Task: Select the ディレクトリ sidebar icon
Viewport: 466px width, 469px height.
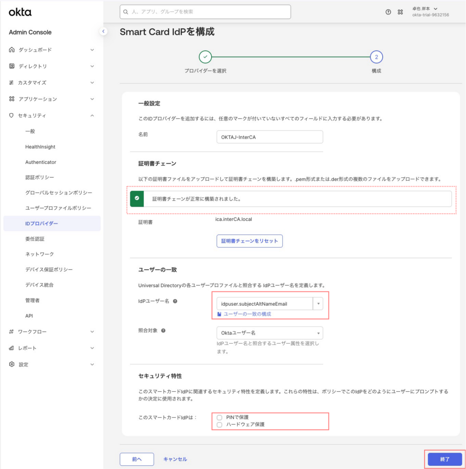Action: point(11,66)
